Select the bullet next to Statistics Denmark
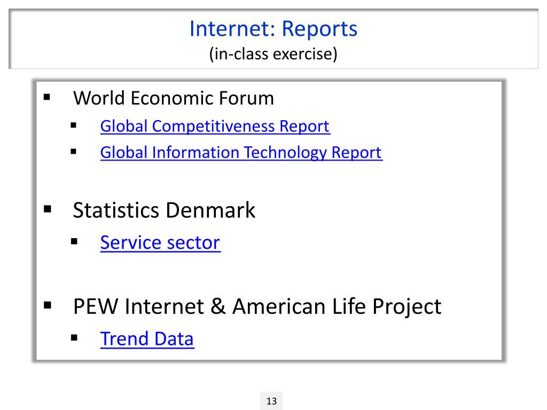The height and width of the screenshot is (410, 547). coord(48,209)
